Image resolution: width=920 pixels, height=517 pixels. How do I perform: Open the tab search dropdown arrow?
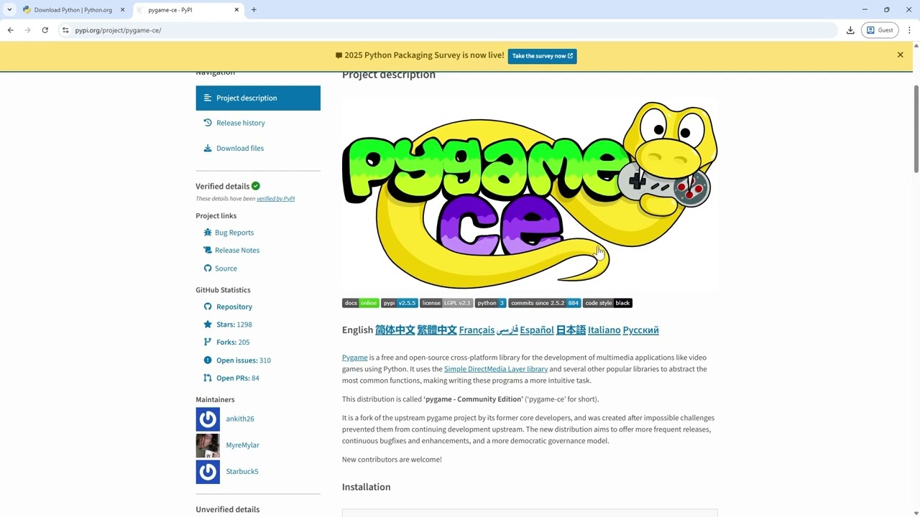tap(9, 10)
